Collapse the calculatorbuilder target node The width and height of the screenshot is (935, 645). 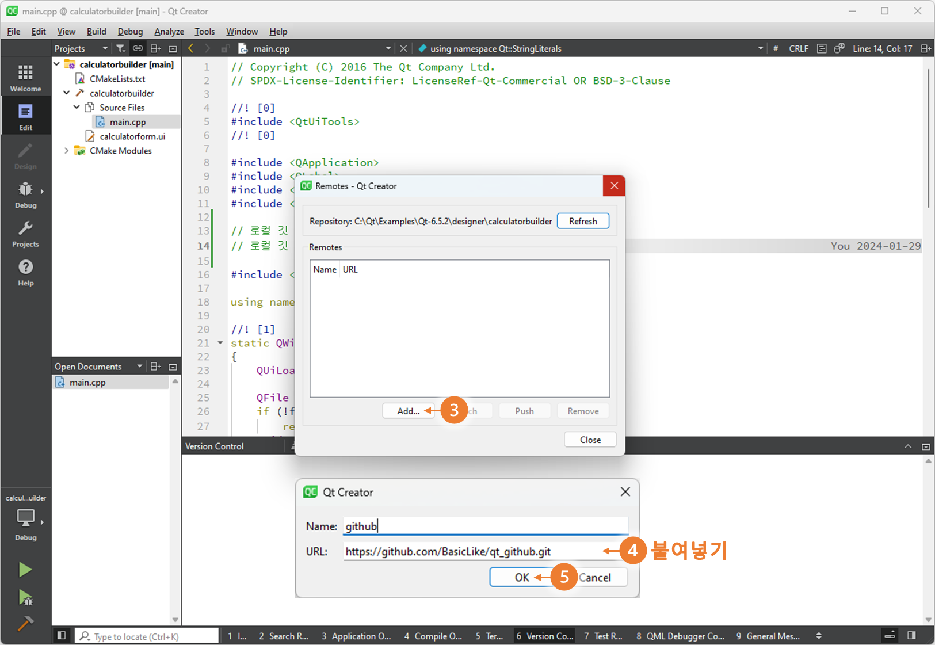click(x=67, y=93)
